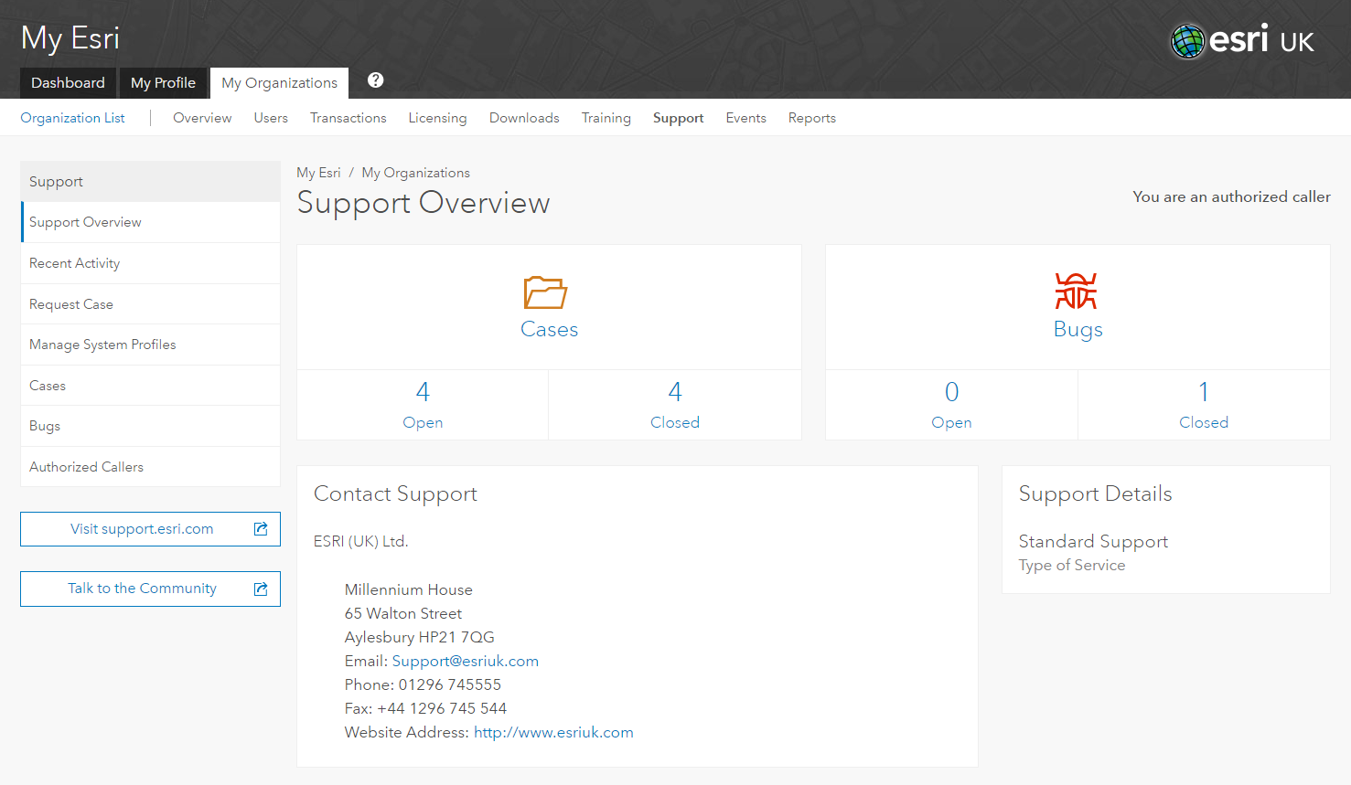1351x785 pixels.
Task: Click the Contact Support heading
Action: click(x=395, y=493)
